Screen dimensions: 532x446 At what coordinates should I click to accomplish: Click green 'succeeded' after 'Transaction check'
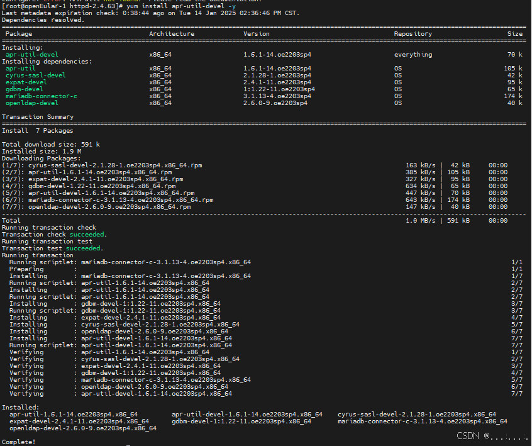87,235
